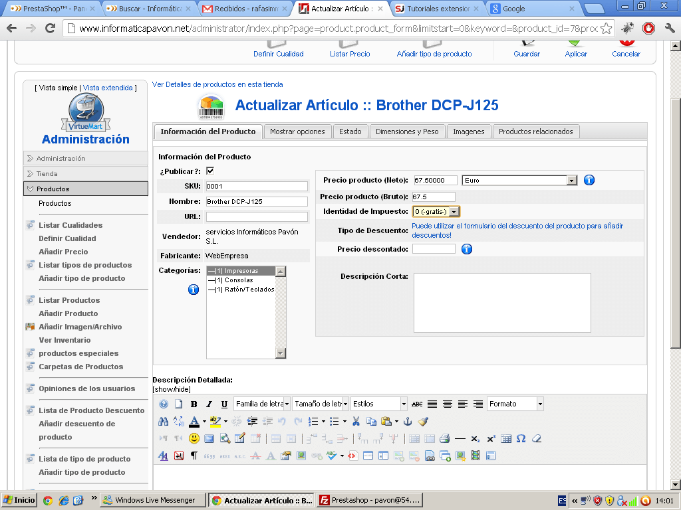681x510 pixels.
Task: Open Listar Productos in the sidebar
Action: tap(69, 300)
